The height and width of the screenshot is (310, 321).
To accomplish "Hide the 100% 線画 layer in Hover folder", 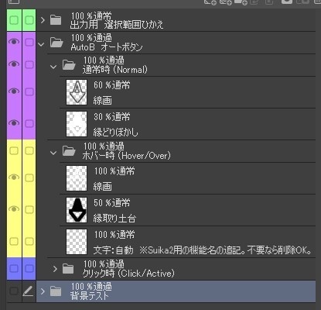I will tap(14, 177).
